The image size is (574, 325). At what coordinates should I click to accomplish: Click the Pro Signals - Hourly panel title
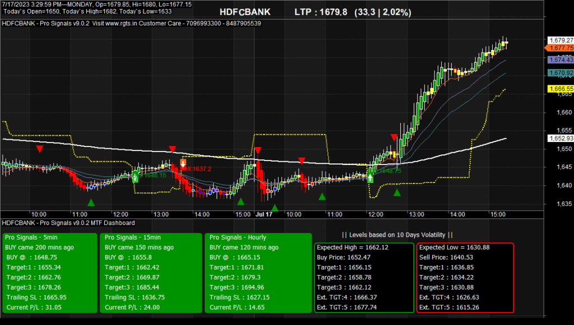coord(238,237)
